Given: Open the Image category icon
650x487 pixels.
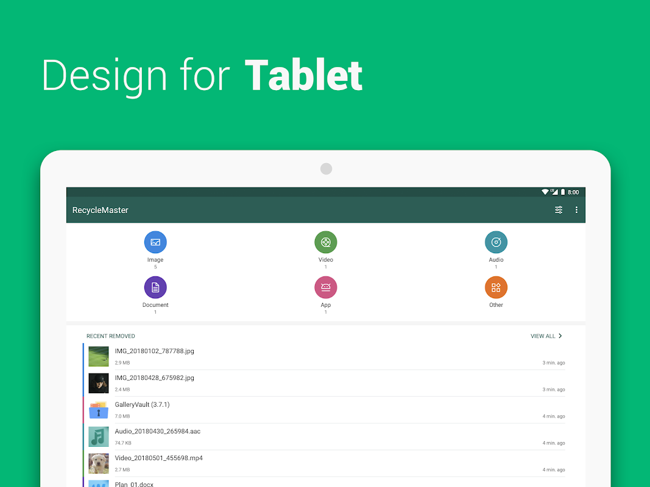Looking at the screenshot, I should pyautogui.click(x=155, y=242).
